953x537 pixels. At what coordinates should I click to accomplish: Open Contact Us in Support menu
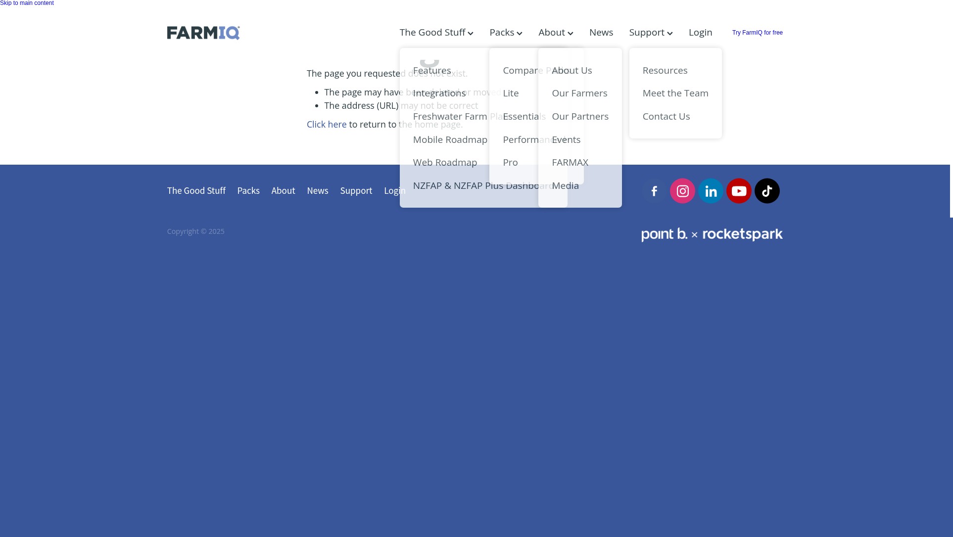(666, 116)
